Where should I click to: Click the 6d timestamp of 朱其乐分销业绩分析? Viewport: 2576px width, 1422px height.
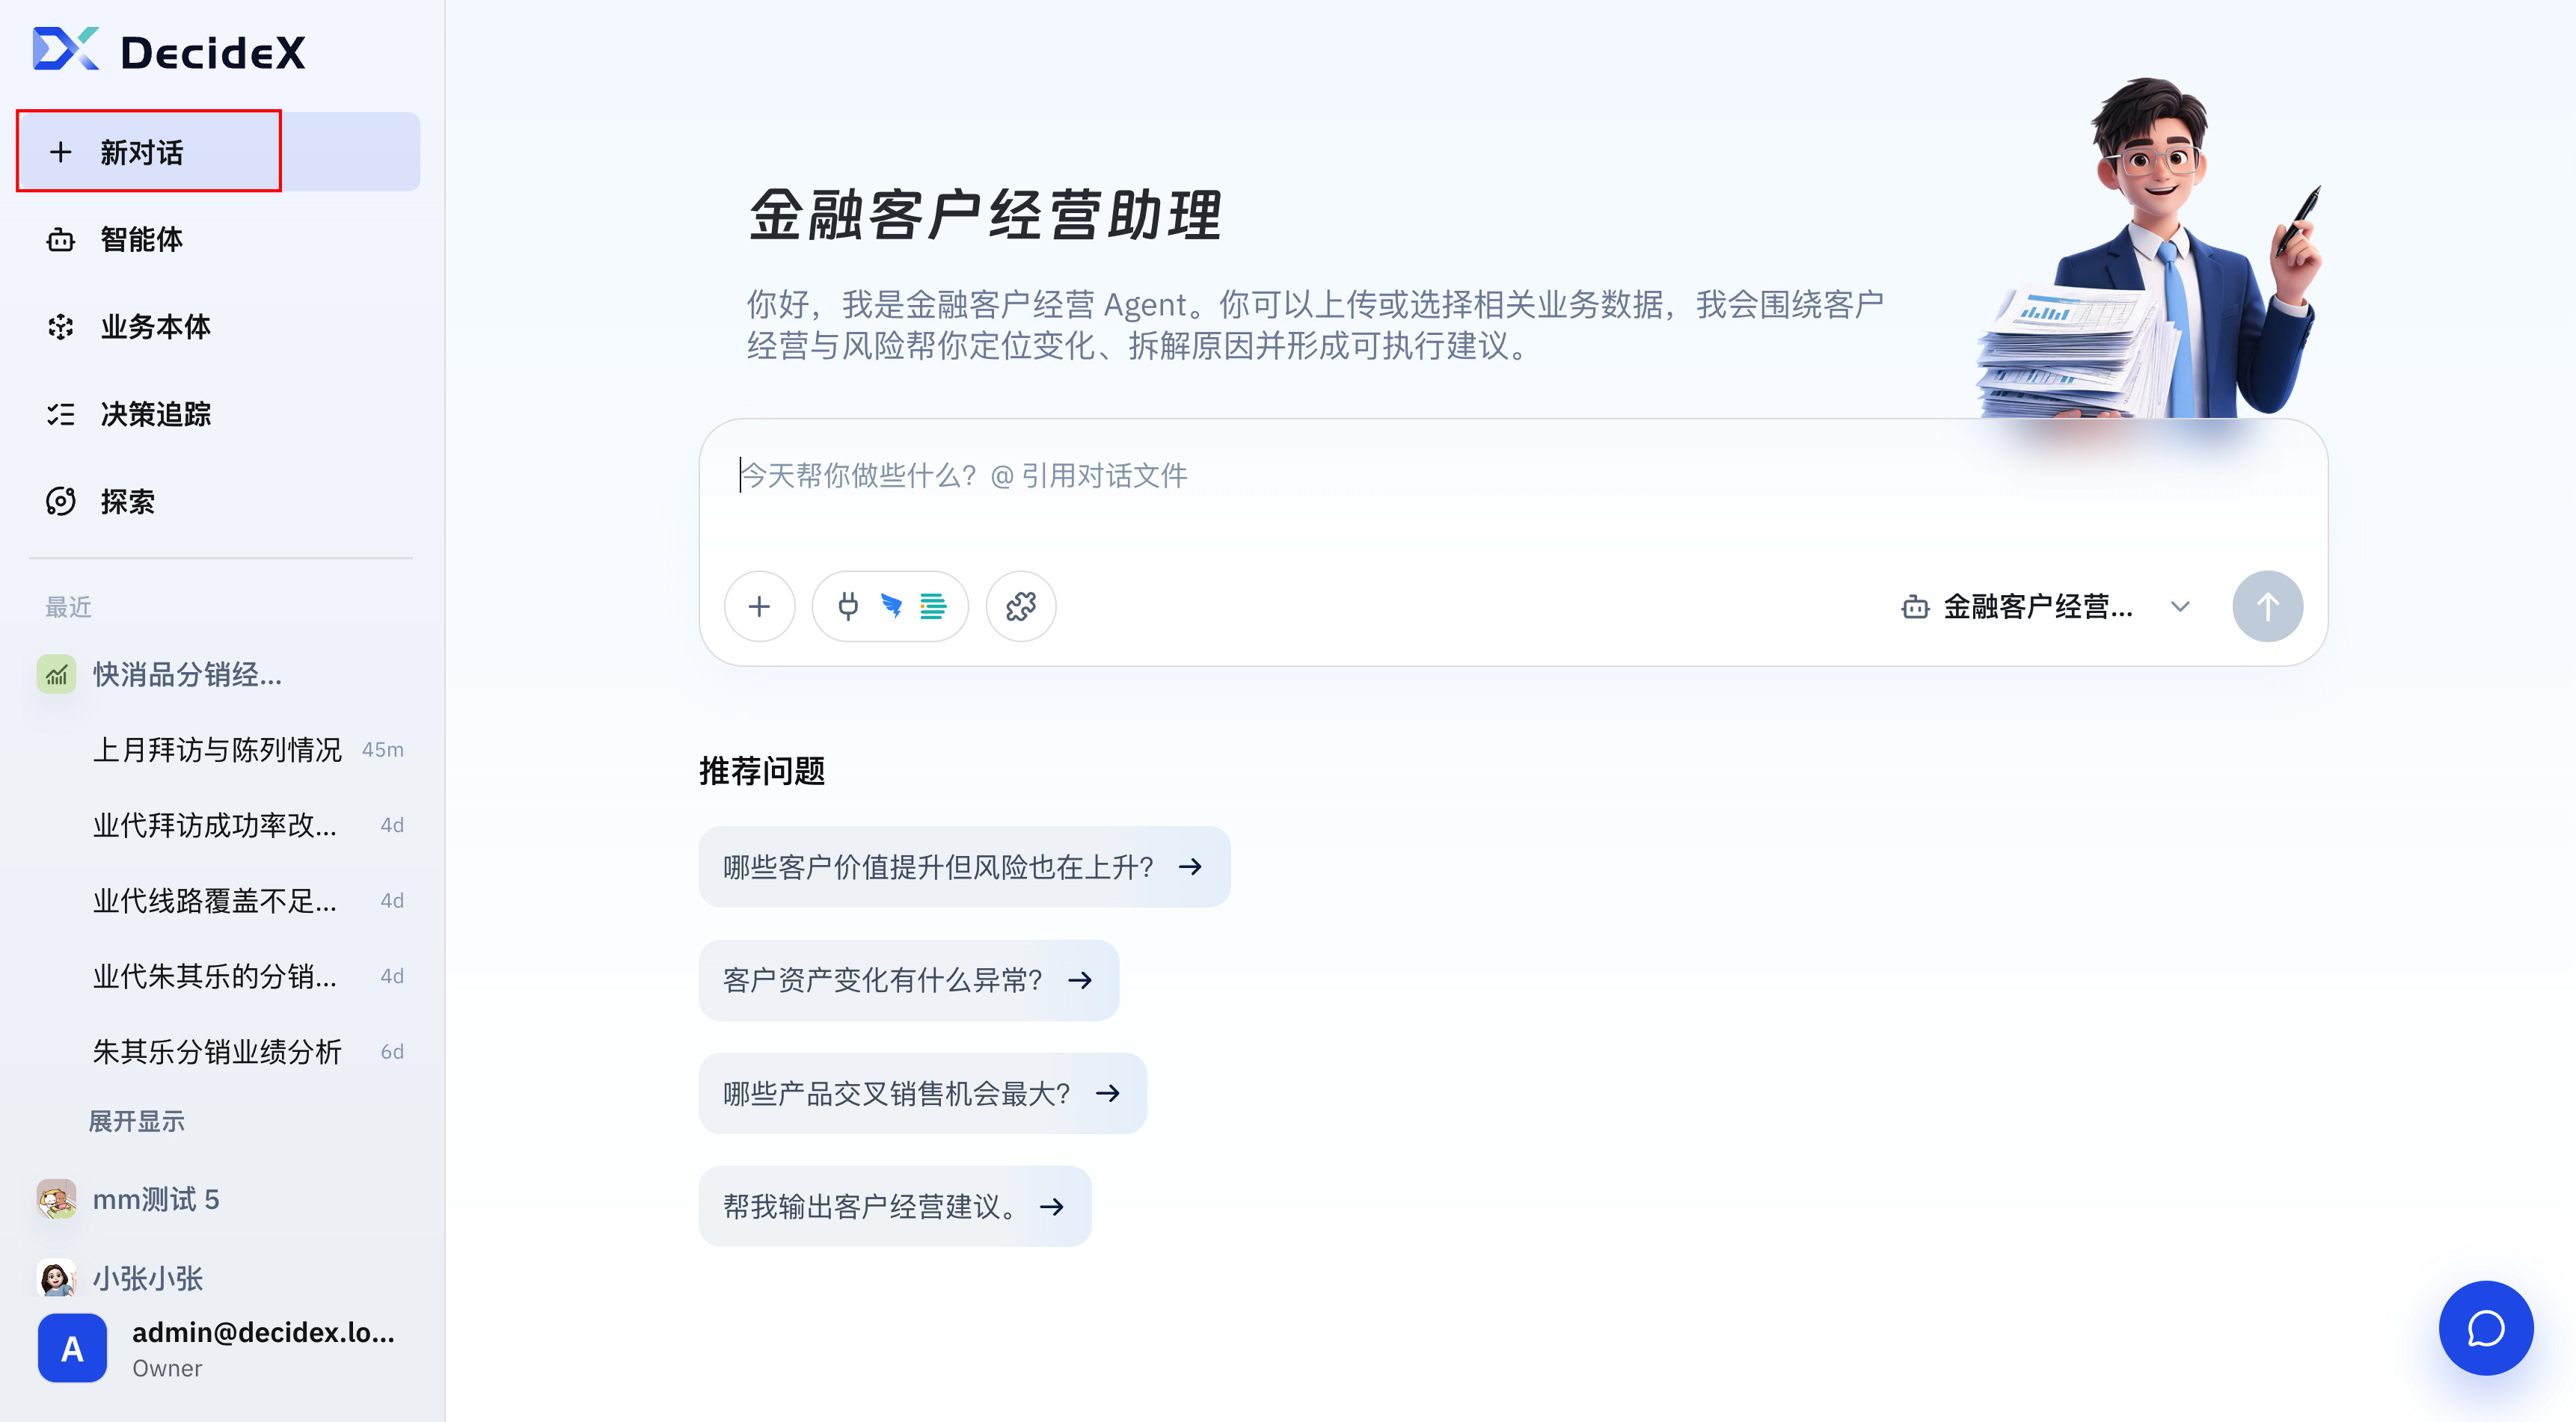tap(392, 1051)
